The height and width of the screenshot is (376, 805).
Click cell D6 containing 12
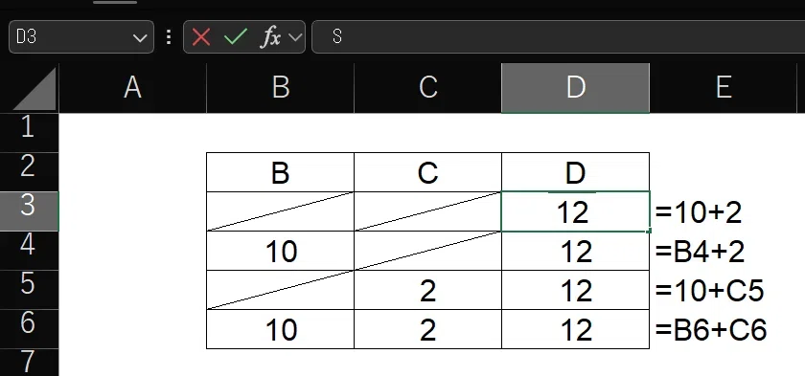576,329
